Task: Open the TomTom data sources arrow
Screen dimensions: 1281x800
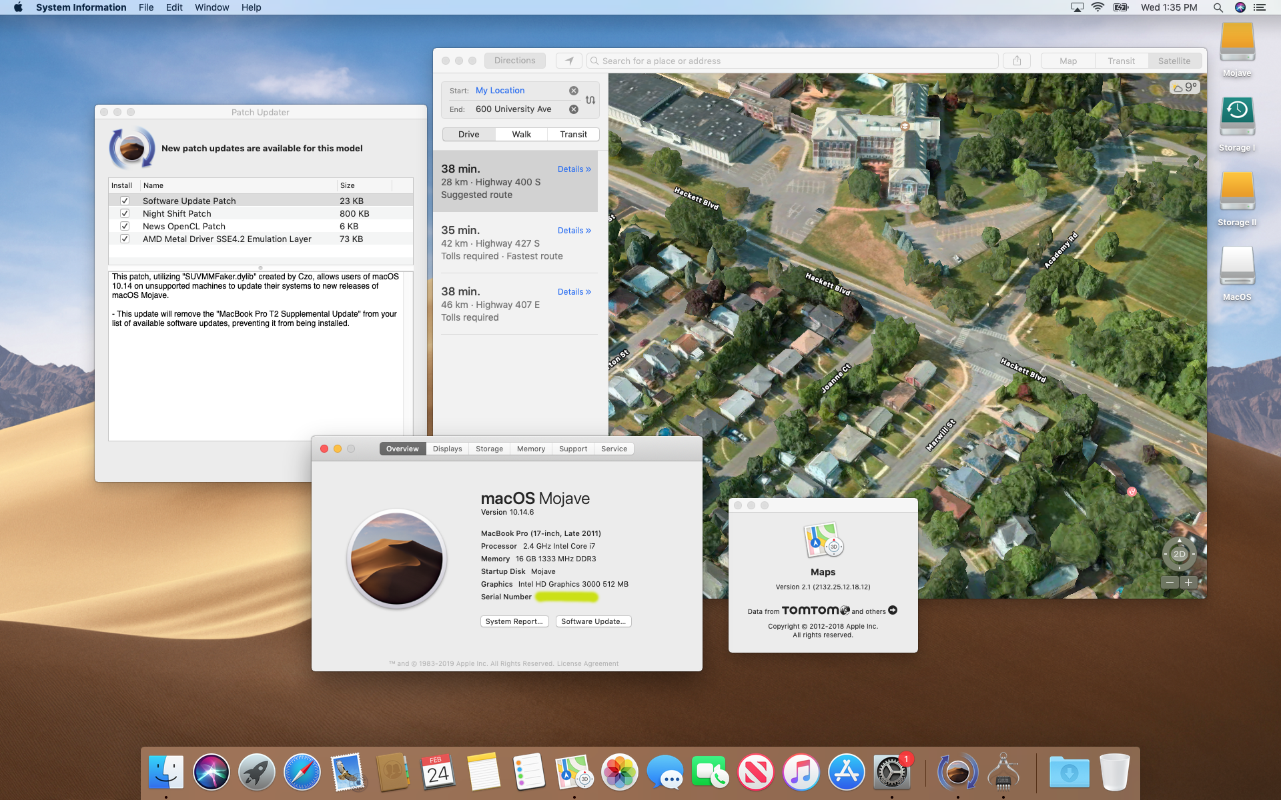Action: [x=893, y=610]
